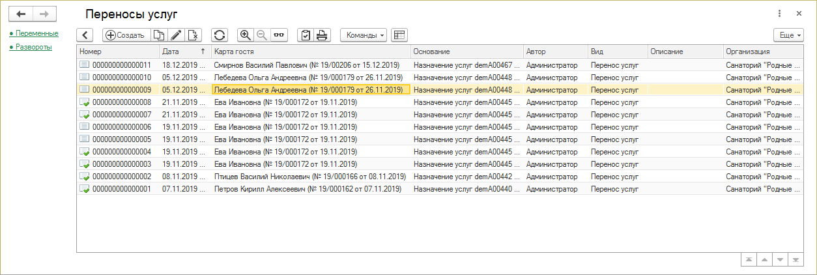The width and height of the screenshot is (817, 275).
Task: Mark the document for deletion icon
Action: point(194,35)
